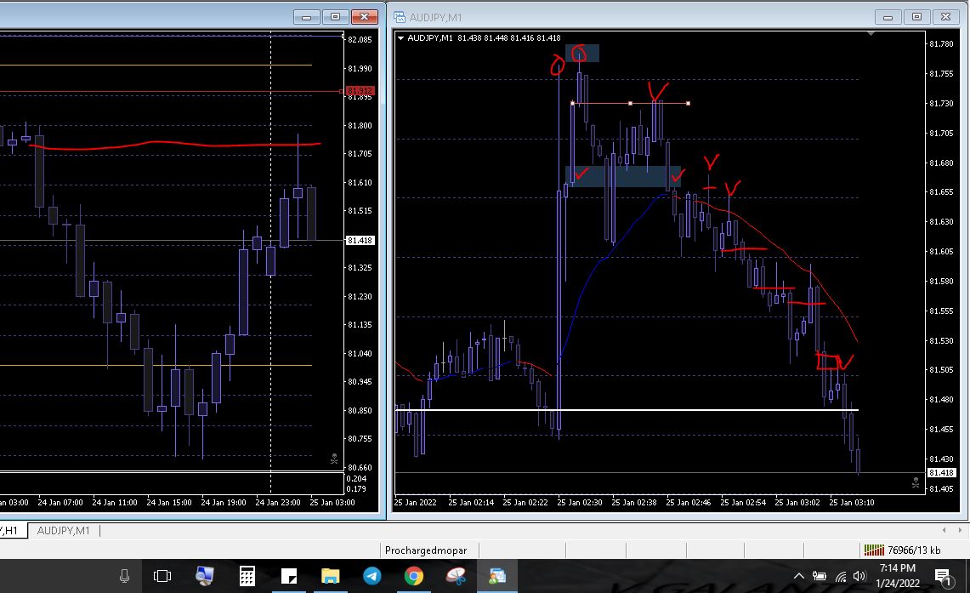The width and height of the screenshot is (970, 593).
Task: Open the volume speaker icon
Action: tap(859, 576)
